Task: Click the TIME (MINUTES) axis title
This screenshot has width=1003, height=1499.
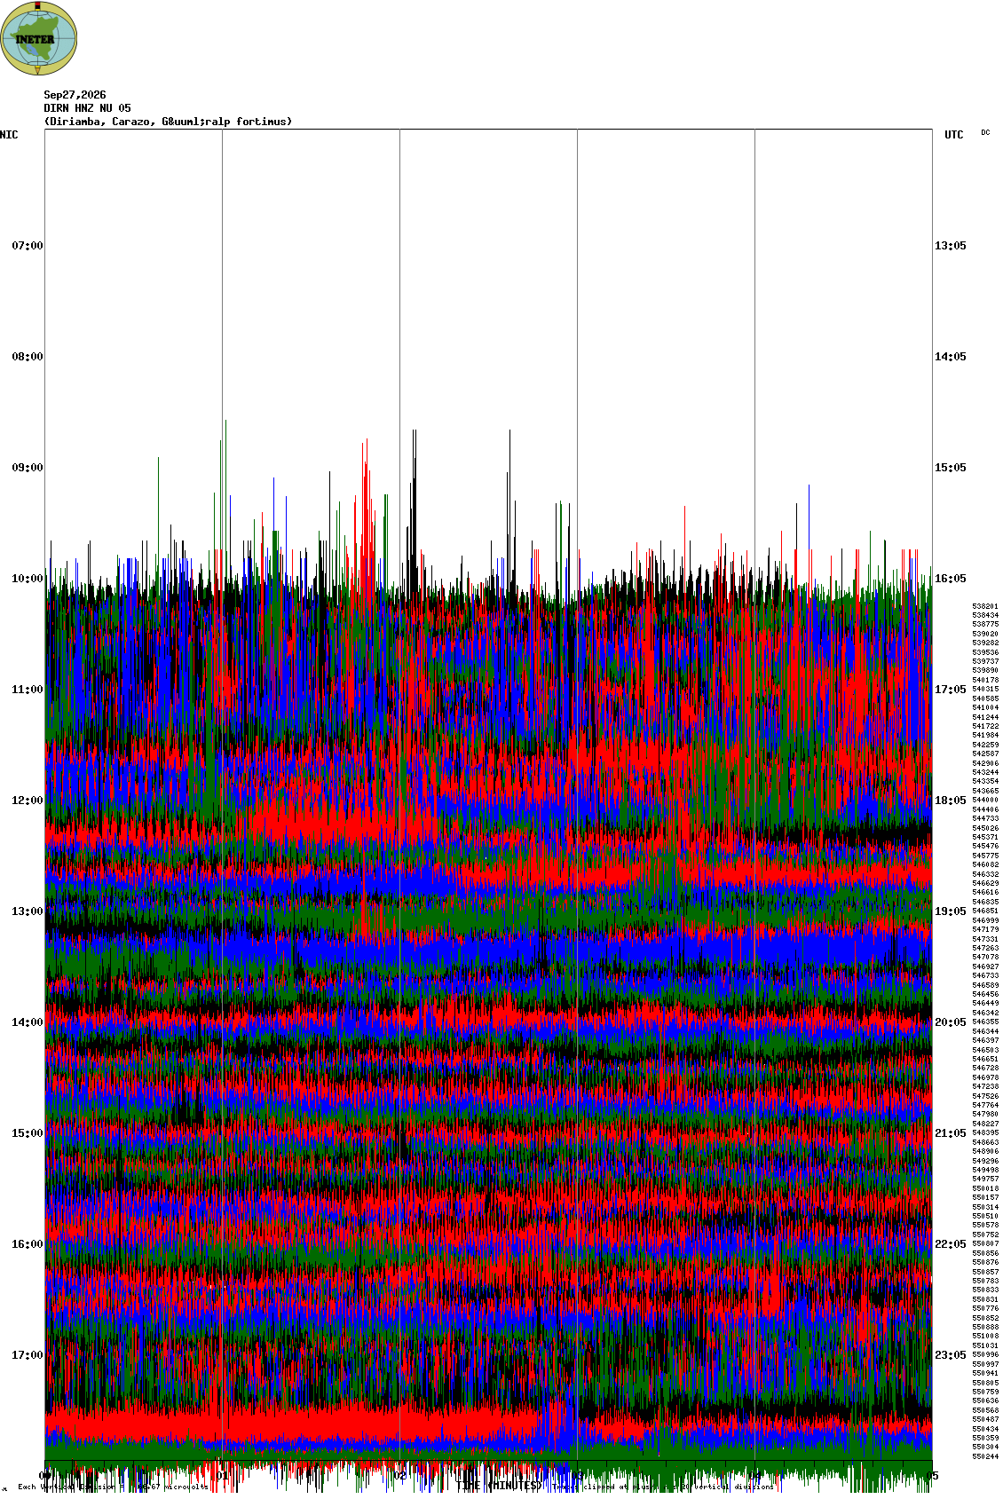Action: (498, 1486)
